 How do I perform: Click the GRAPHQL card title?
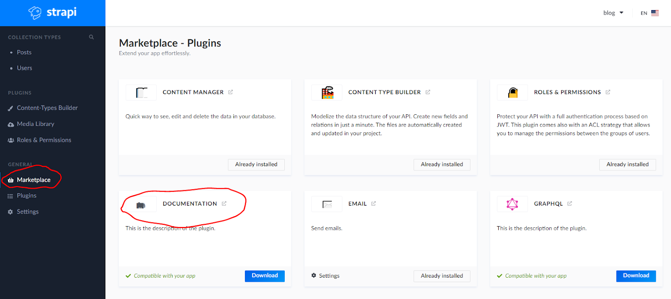coord(548,204)
